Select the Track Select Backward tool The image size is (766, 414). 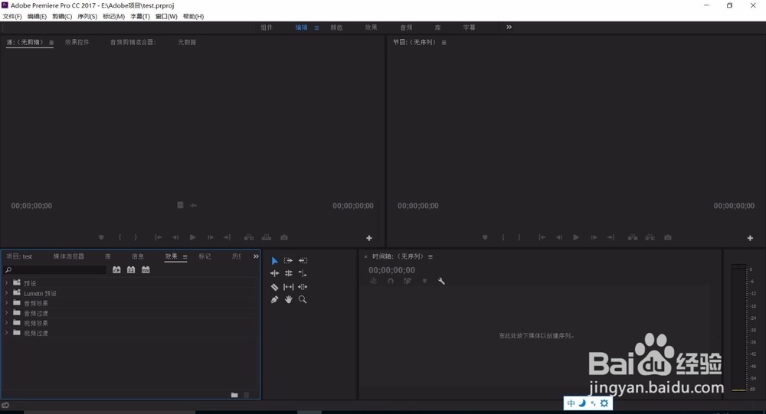303,261
